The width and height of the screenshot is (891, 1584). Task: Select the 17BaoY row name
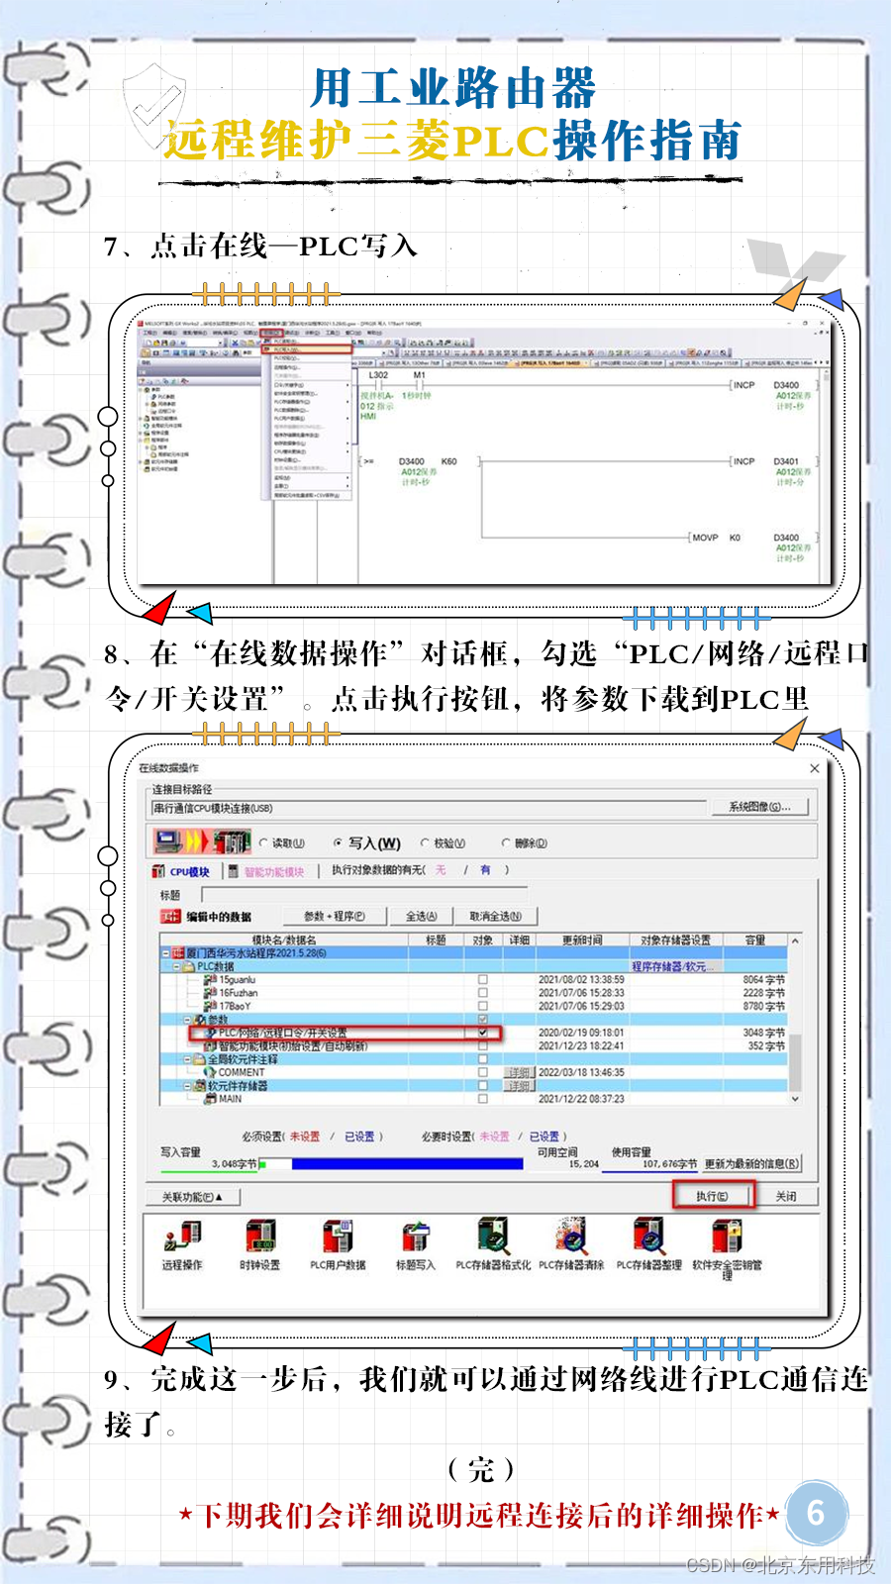236,1006
